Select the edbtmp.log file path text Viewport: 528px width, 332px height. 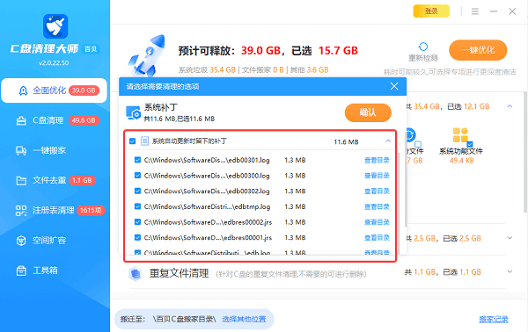pyautogui.click(x=207, y=206)
